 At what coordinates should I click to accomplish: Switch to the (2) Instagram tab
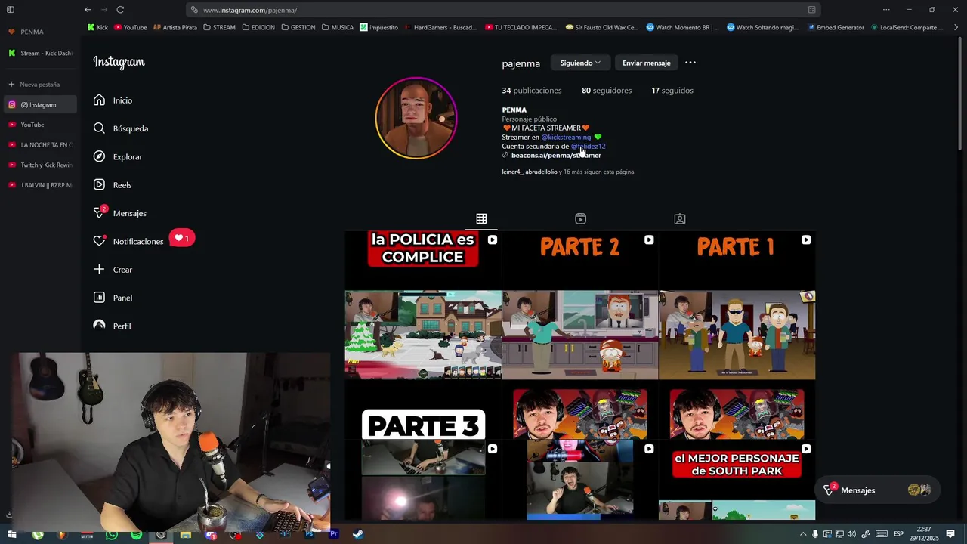[41, 104]
